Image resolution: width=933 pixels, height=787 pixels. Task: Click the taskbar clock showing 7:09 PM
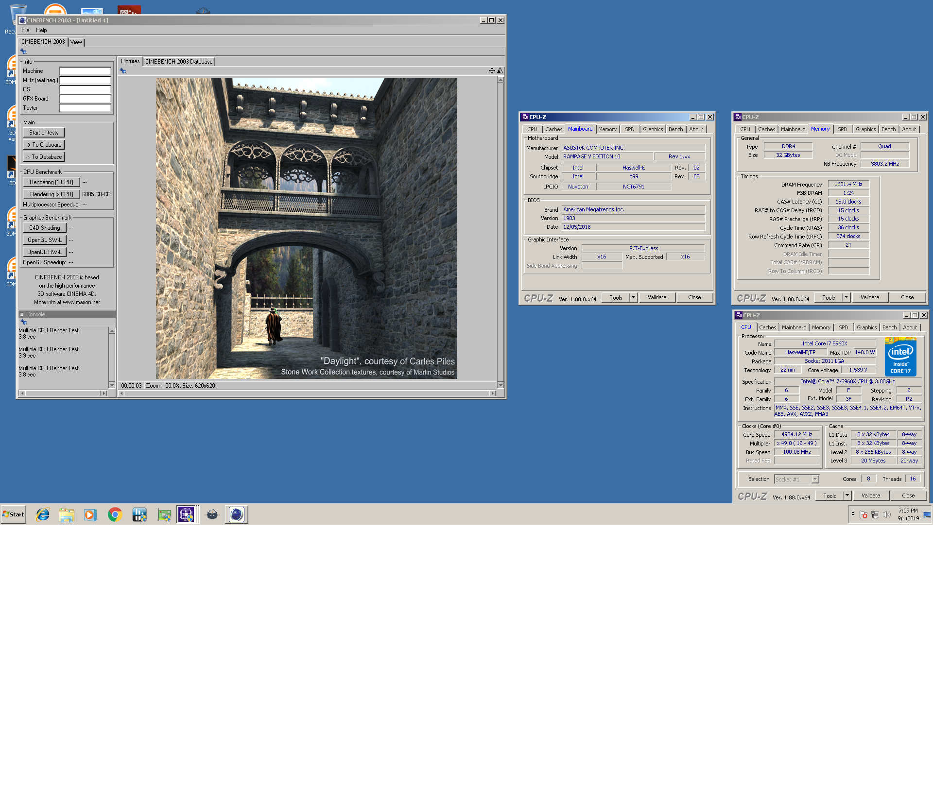[x=908, y=514]
